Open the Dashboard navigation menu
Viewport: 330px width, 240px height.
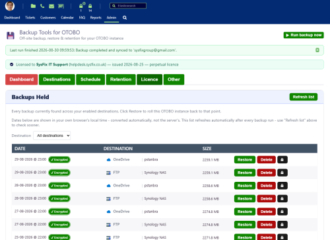pyautogui.click(x=12, y=18)
